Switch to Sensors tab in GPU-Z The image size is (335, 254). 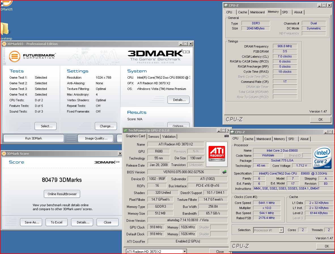[154, 137]
